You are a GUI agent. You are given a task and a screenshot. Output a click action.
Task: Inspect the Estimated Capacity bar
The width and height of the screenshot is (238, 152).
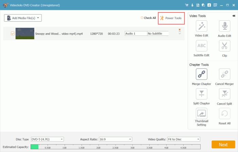pyautogui.click(x=116, y=147)
